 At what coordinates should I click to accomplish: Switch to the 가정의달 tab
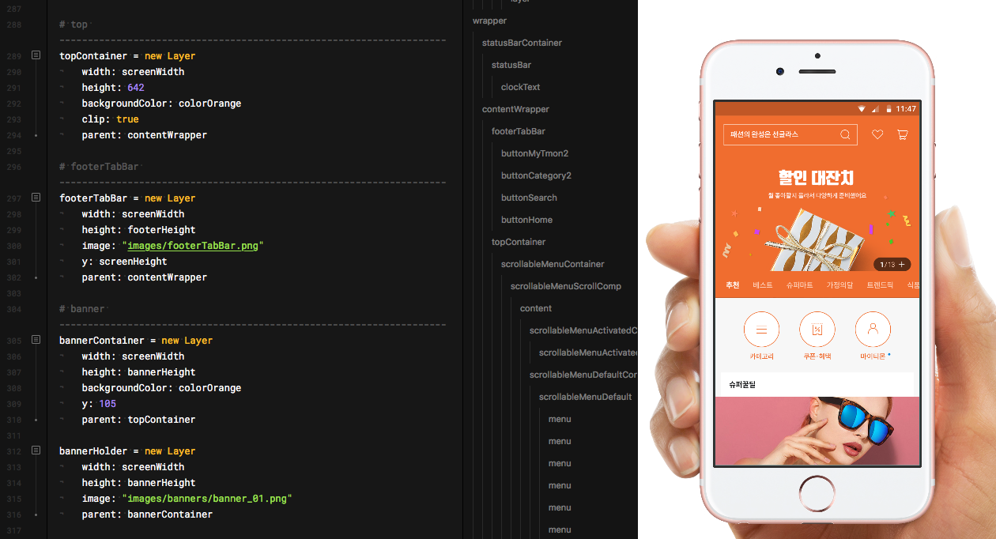click(839, 285)
